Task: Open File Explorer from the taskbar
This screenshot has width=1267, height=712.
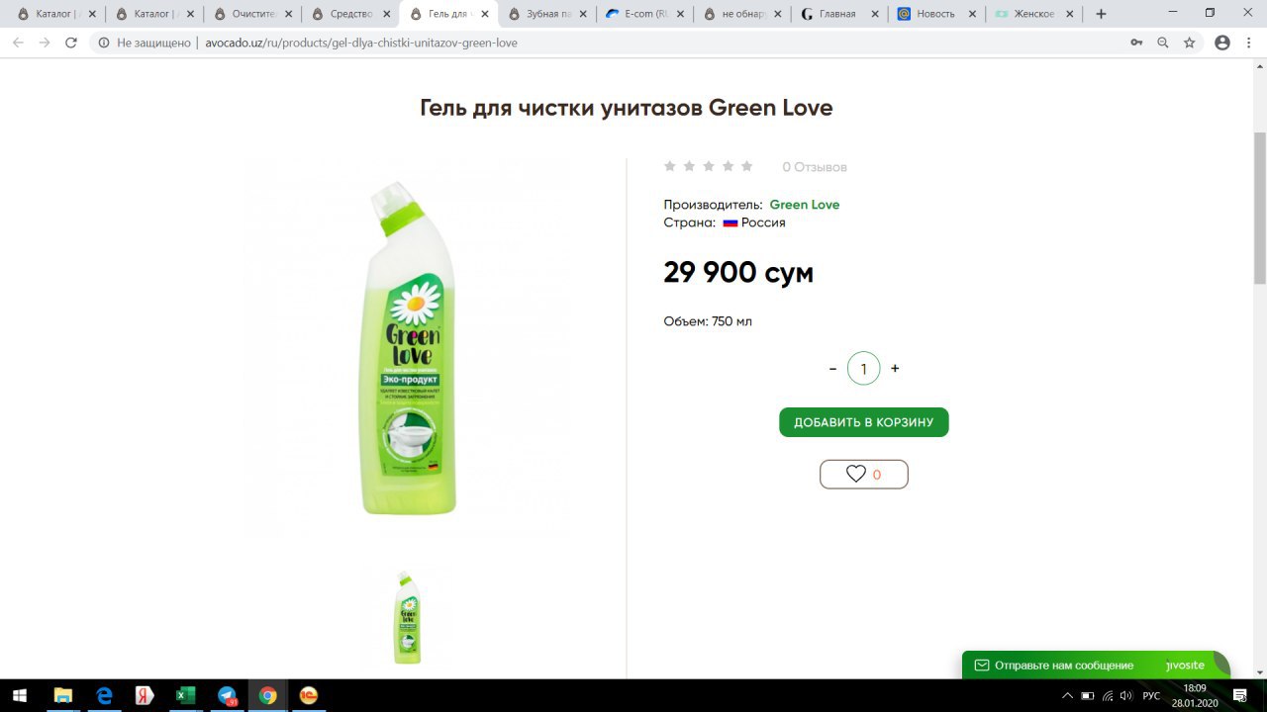Action: 62,695
